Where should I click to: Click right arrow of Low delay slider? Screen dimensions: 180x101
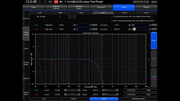(117, 90)
